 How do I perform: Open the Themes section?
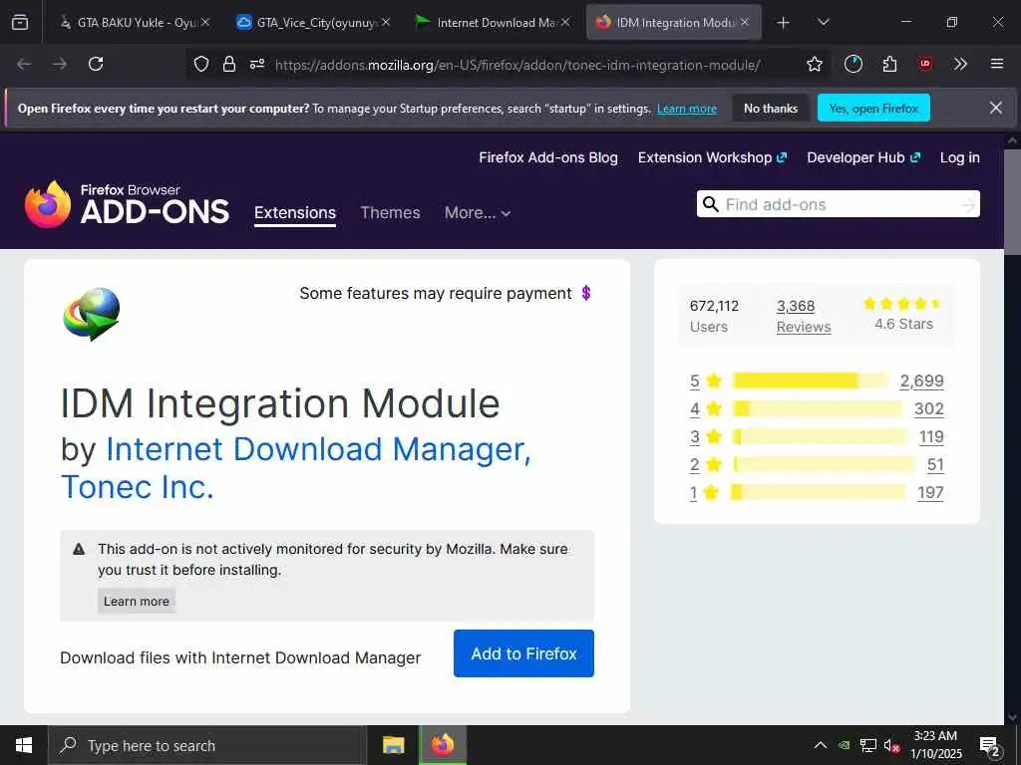[390, 213]
